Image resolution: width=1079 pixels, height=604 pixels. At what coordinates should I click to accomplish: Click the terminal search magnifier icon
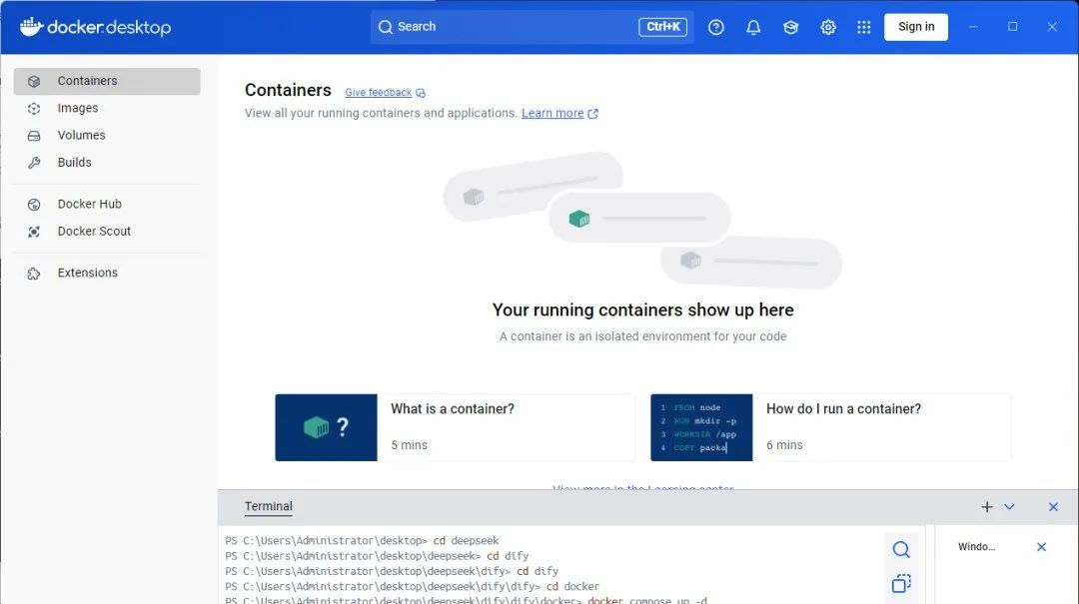pyautogui.click(x=901, y=549)
